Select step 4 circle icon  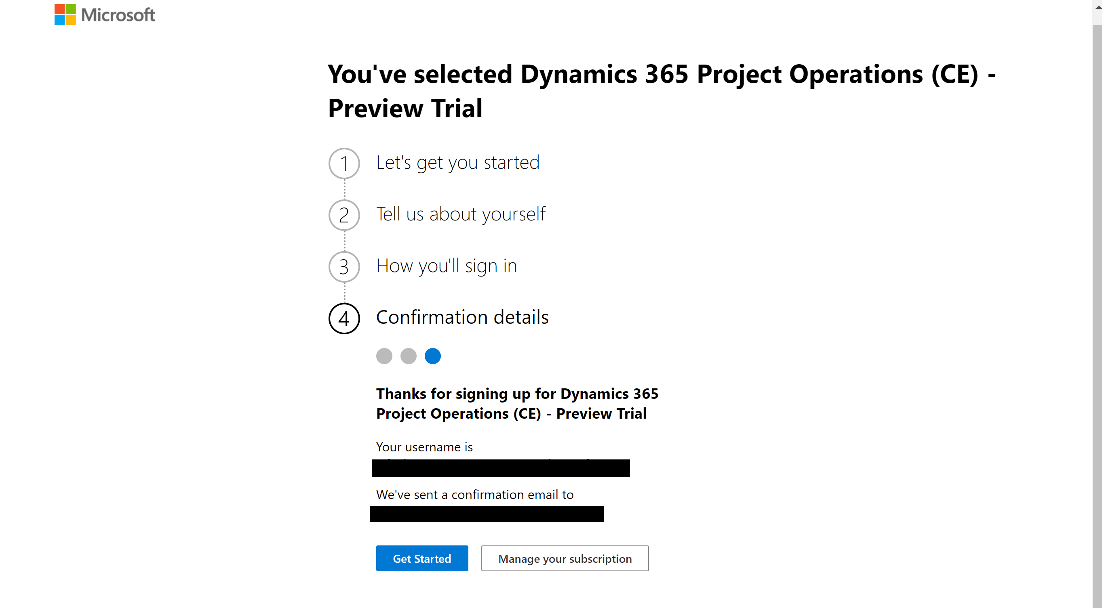(344, 318)
